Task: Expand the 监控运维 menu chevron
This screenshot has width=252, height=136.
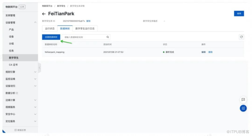Action: [35, 79]
